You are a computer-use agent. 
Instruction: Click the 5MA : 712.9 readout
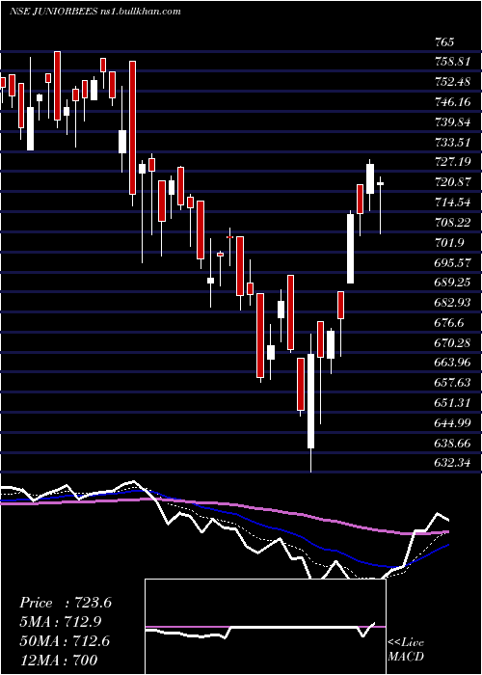point(61,621)
